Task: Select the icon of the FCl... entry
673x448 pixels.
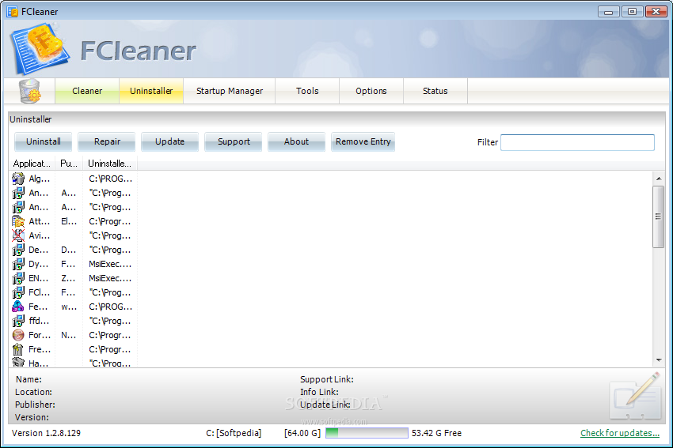Action: 18,292
